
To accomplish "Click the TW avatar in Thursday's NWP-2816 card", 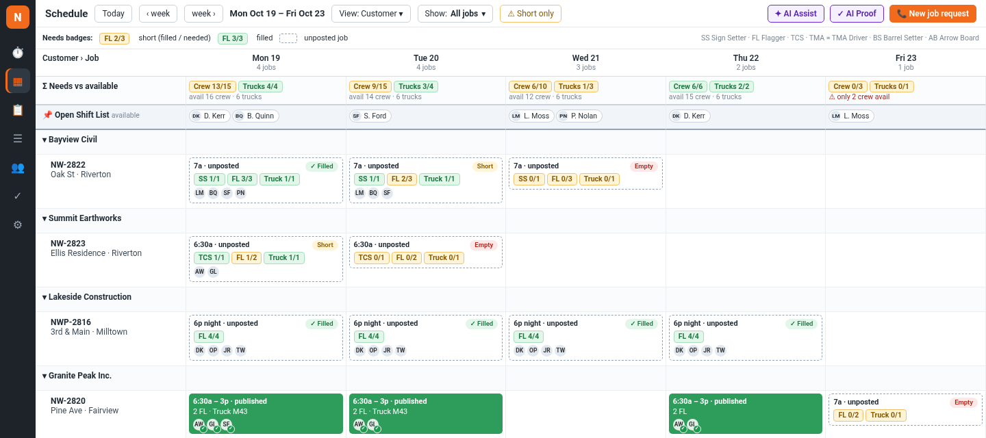I will click(x=720, y=350).
